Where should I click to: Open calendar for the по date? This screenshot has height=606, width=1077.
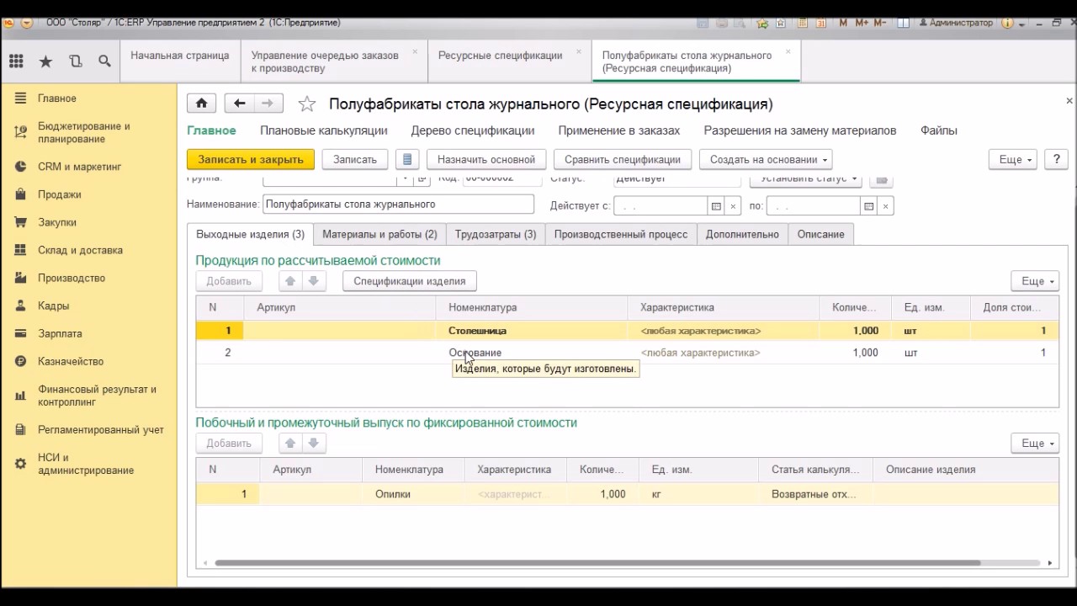[x=868, y=205]
